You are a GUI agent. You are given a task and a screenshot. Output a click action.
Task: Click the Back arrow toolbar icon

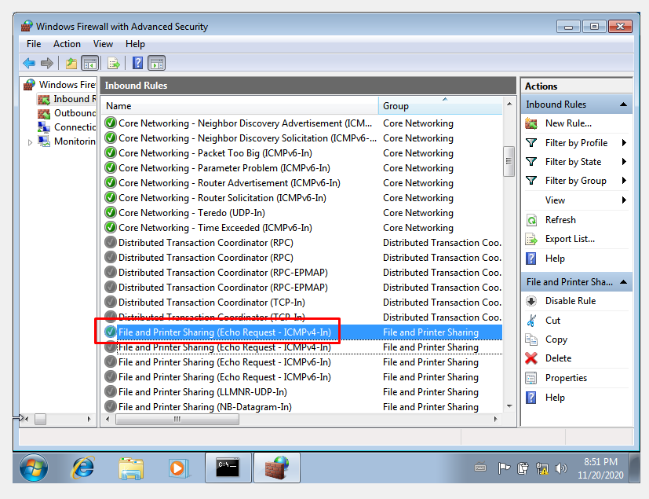[29, 64]
